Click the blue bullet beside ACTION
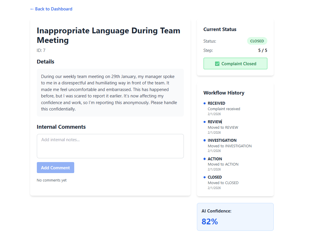This screenshot has width=321, height=247. click(x=204, y=159)
